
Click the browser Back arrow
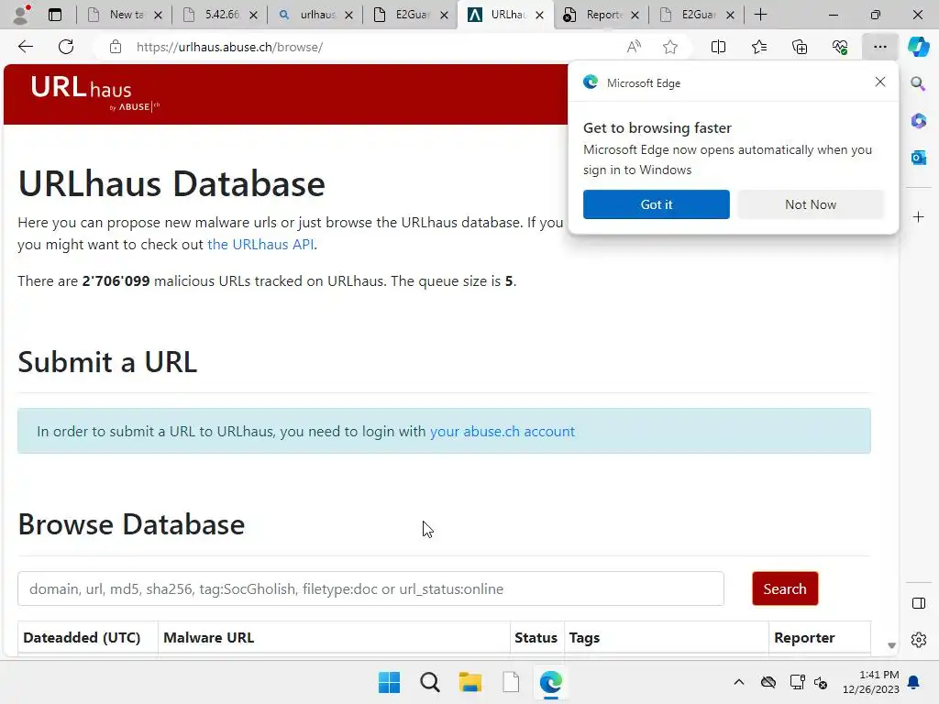pos(25,47)
